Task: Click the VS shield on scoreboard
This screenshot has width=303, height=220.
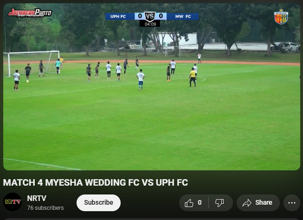Action: 150,16
